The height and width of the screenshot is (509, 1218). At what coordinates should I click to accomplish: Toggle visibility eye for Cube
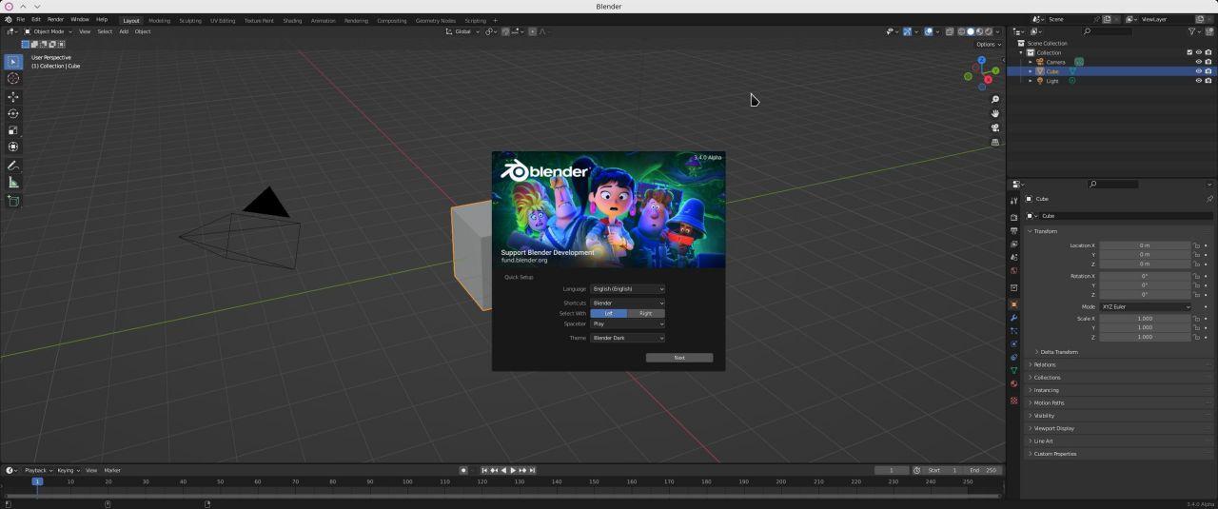(1198, 71)
